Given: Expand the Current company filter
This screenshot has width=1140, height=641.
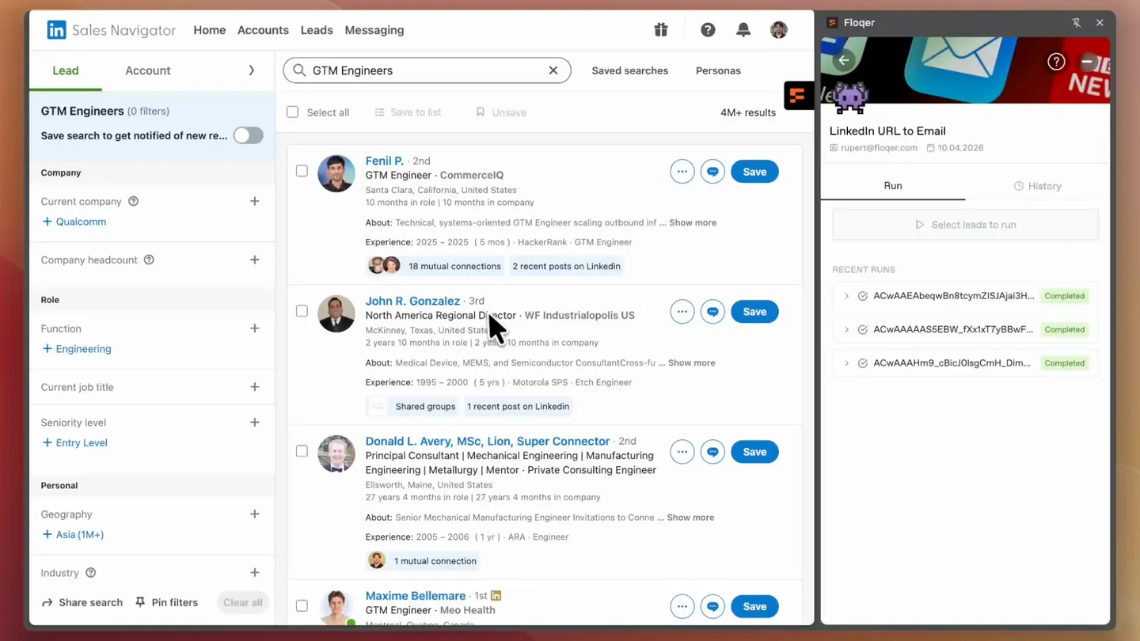Looking at the screenshot, I should pyautogui.click(x=254, y=201).
